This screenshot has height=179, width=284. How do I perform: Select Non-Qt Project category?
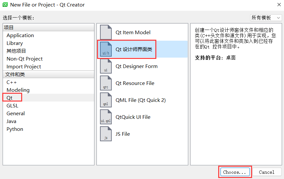click(25, 59)
